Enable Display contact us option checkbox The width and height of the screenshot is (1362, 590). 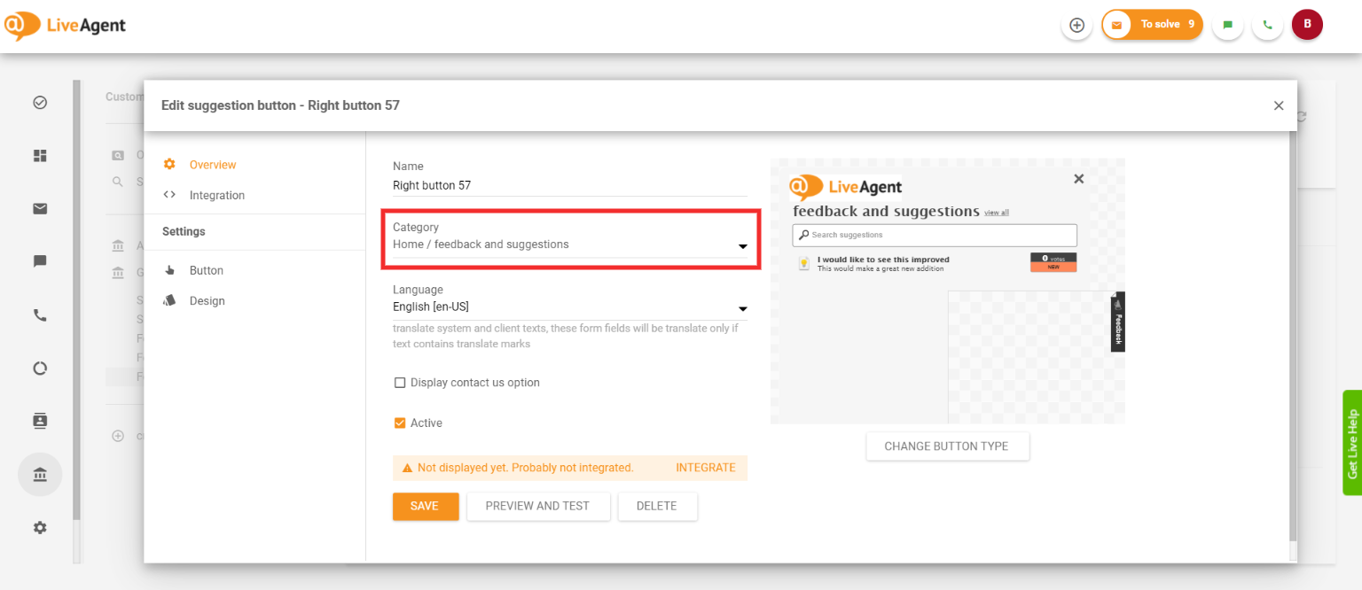pos(400,383)
